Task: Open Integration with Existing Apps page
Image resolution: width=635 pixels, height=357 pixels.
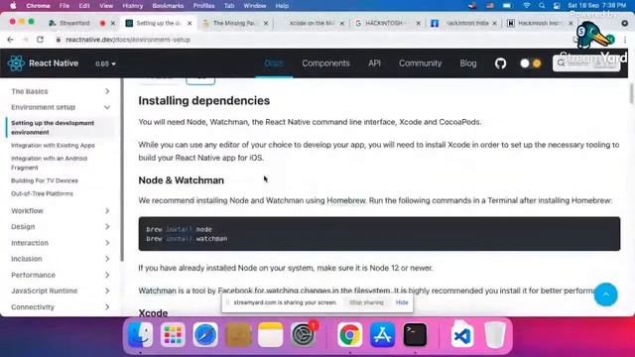Action: pyautogui.click(x=53, y=146)
